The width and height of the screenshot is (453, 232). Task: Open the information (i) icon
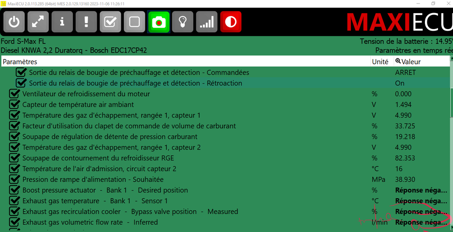62,22
